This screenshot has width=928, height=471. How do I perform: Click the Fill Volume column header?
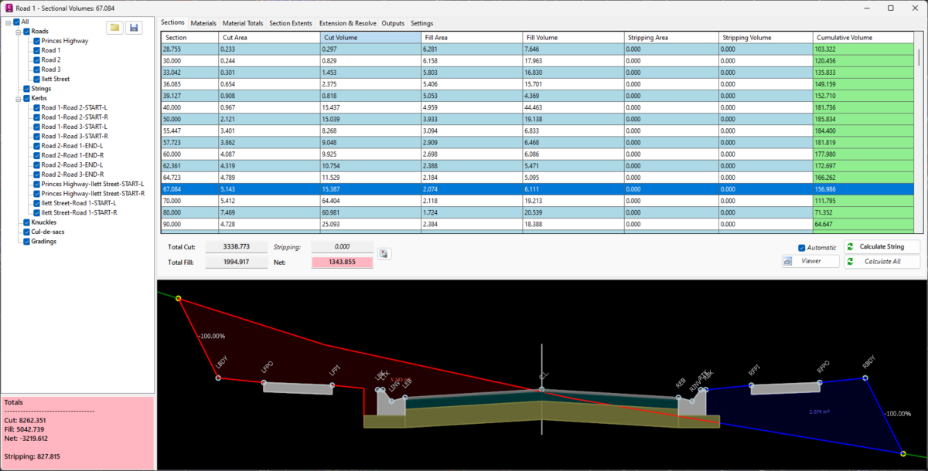coord(573,37)
